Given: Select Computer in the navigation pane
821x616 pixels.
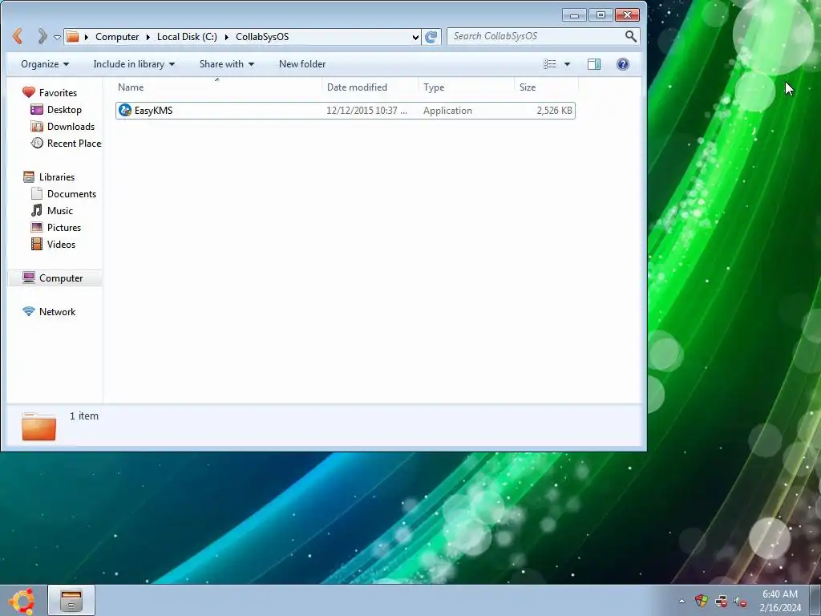Looking at the screenshot, I should (x=61, y=278).
